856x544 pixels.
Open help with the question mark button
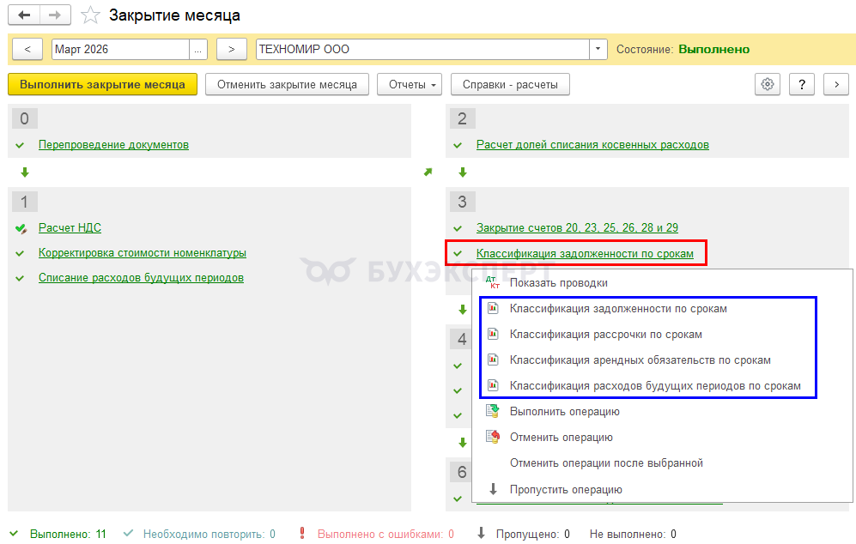click(801, 84)
